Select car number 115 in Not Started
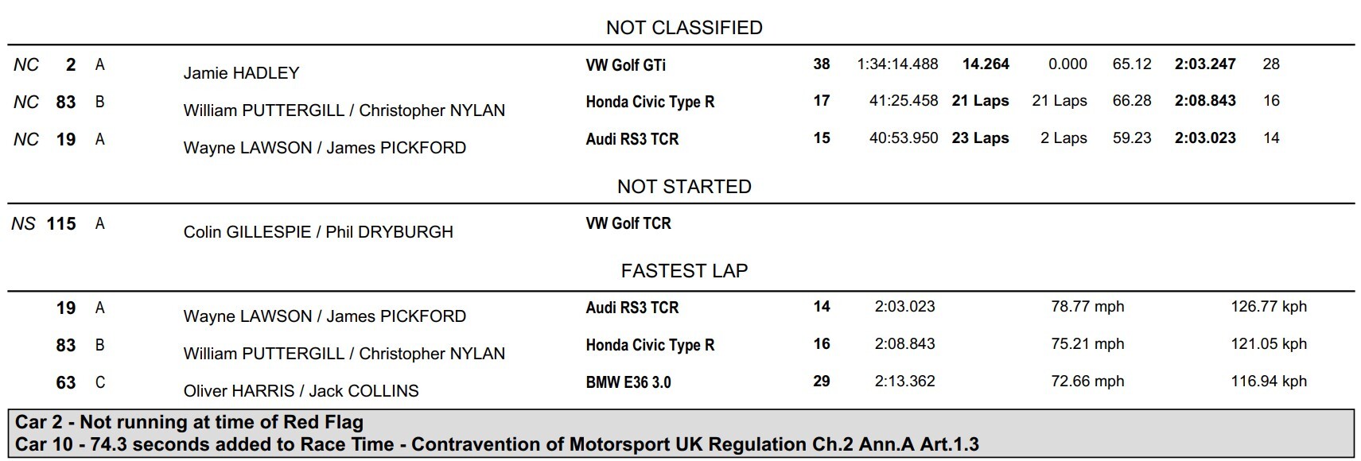Viewport: 1361px width, 461px height. coord(61,224)
